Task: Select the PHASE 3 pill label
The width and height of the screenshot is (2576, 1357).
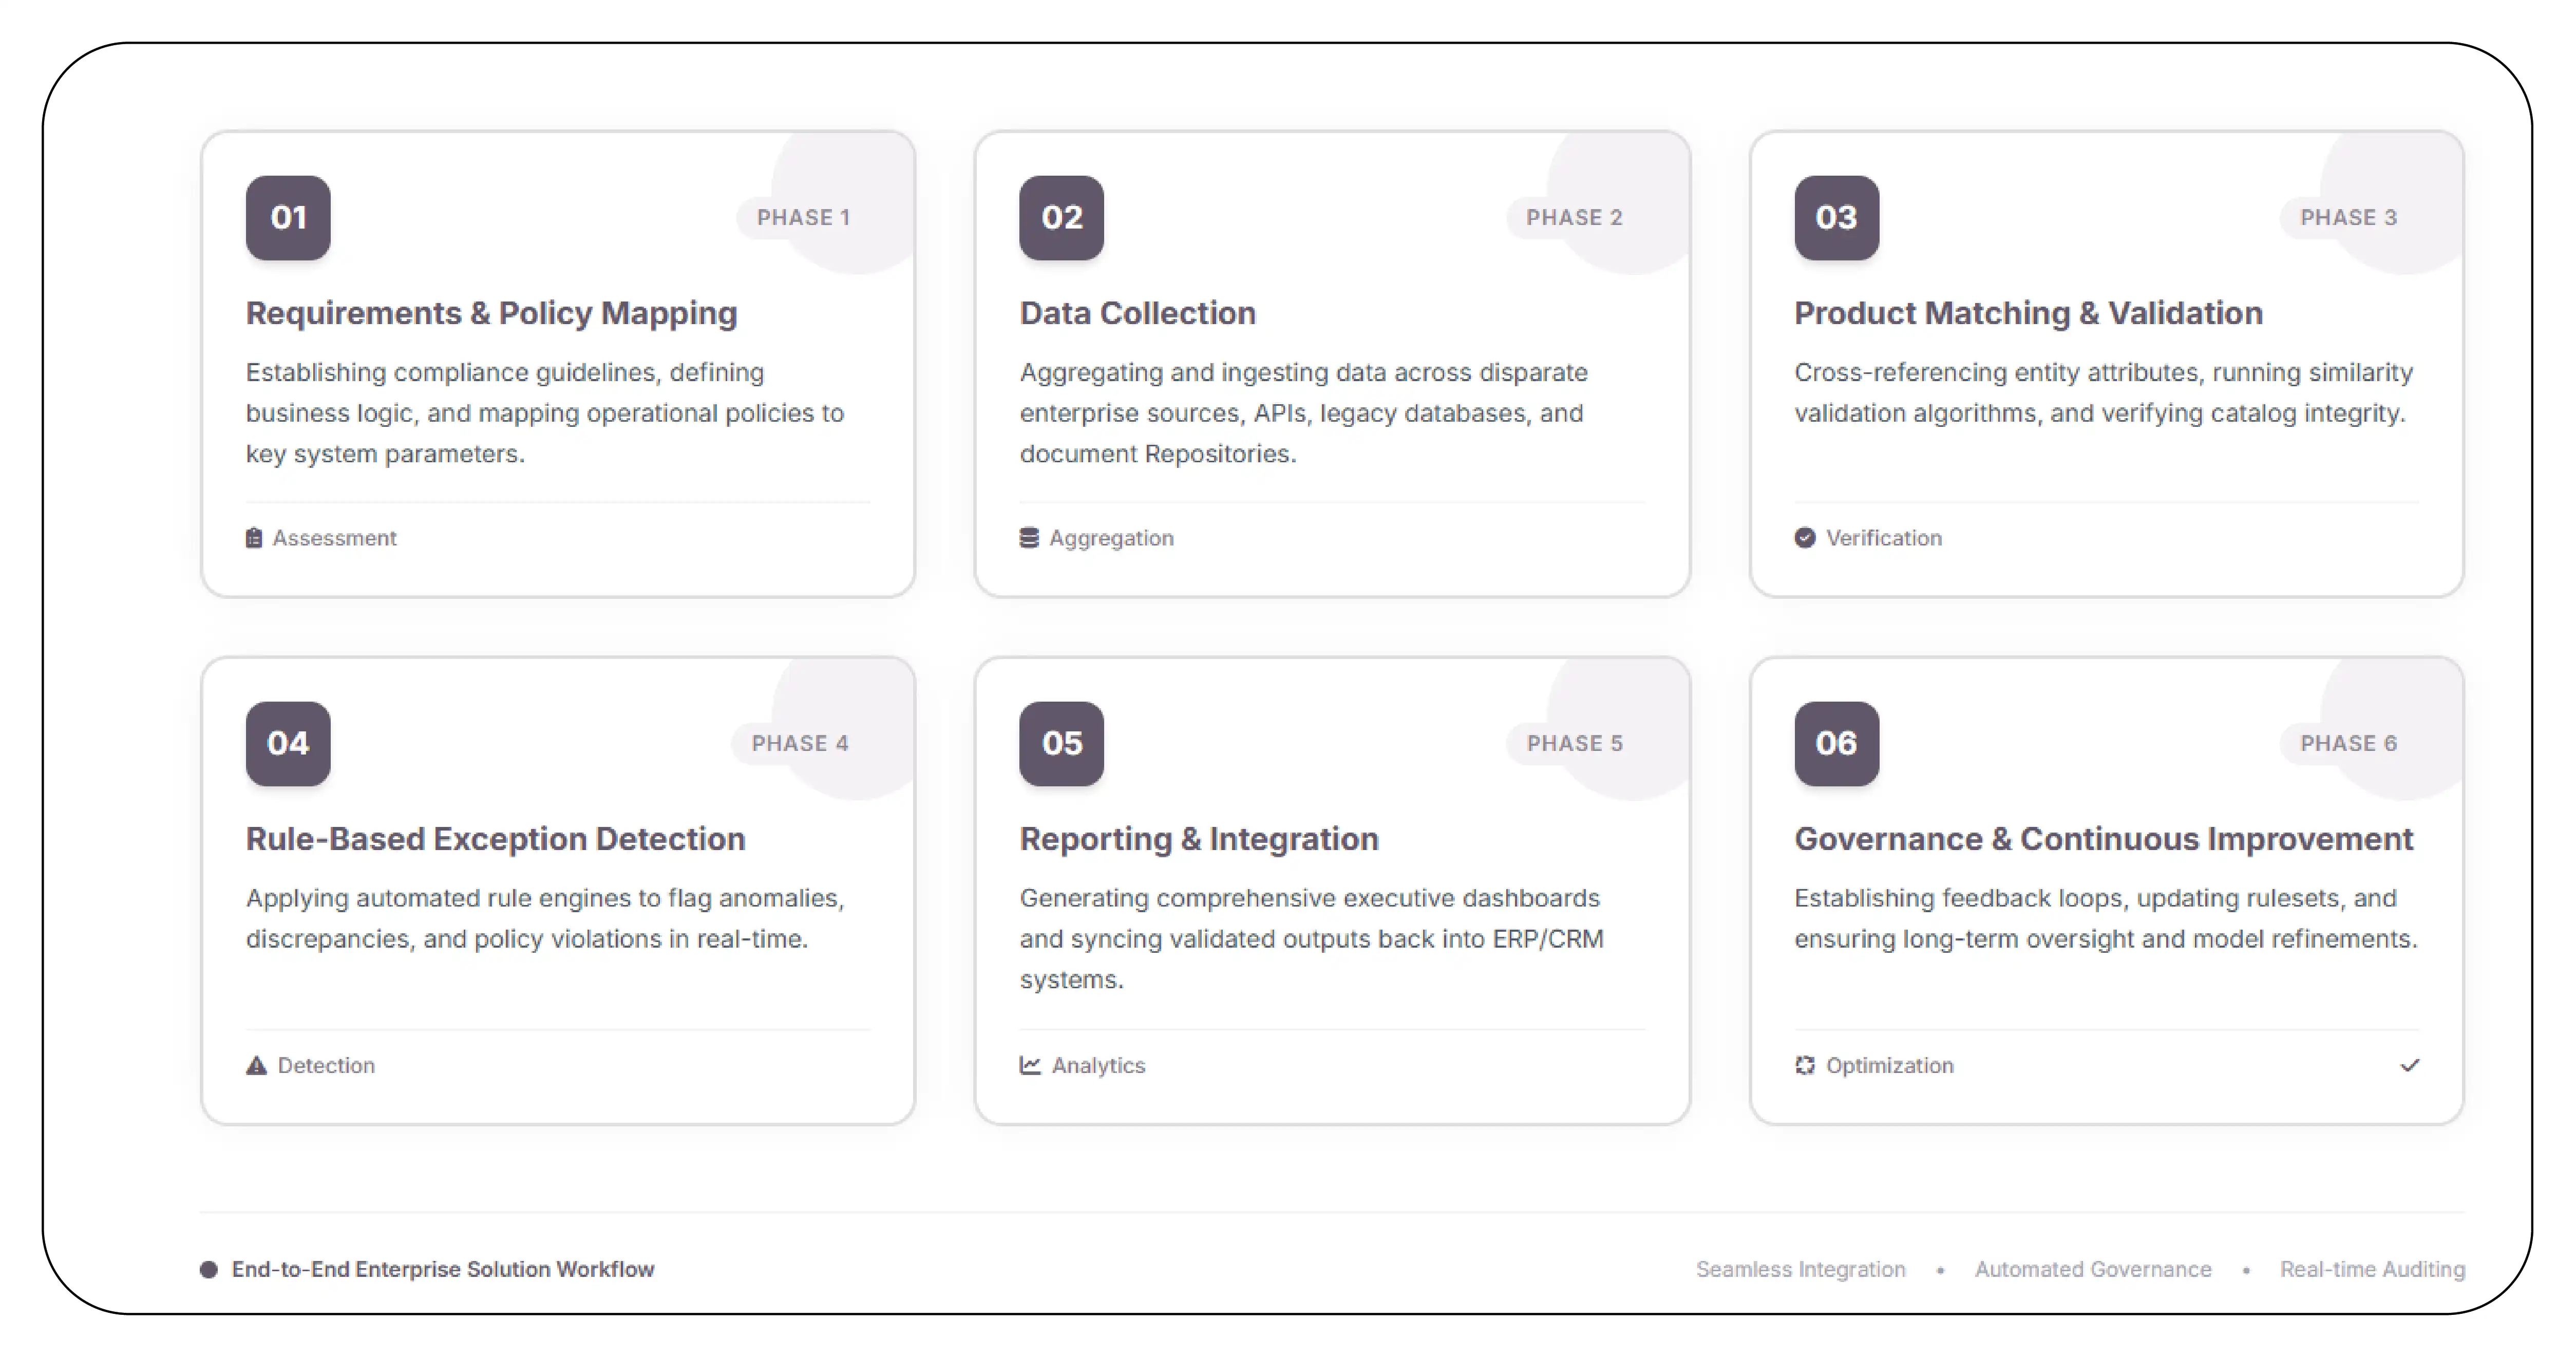Action: [x=2349, y=218]
